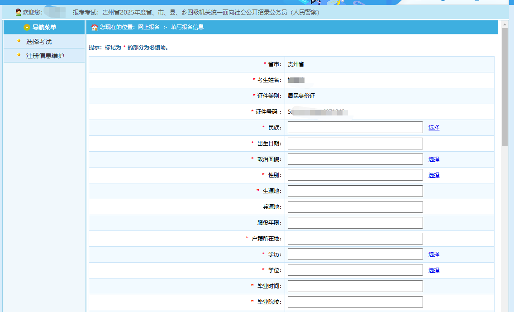This screenshot has height=312, width=514.
Task: Click the 居民身份证 value text
Action: coord(301,96)
